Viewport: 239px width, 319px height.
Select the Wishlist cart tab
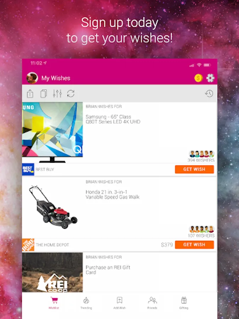coord(54,303)
